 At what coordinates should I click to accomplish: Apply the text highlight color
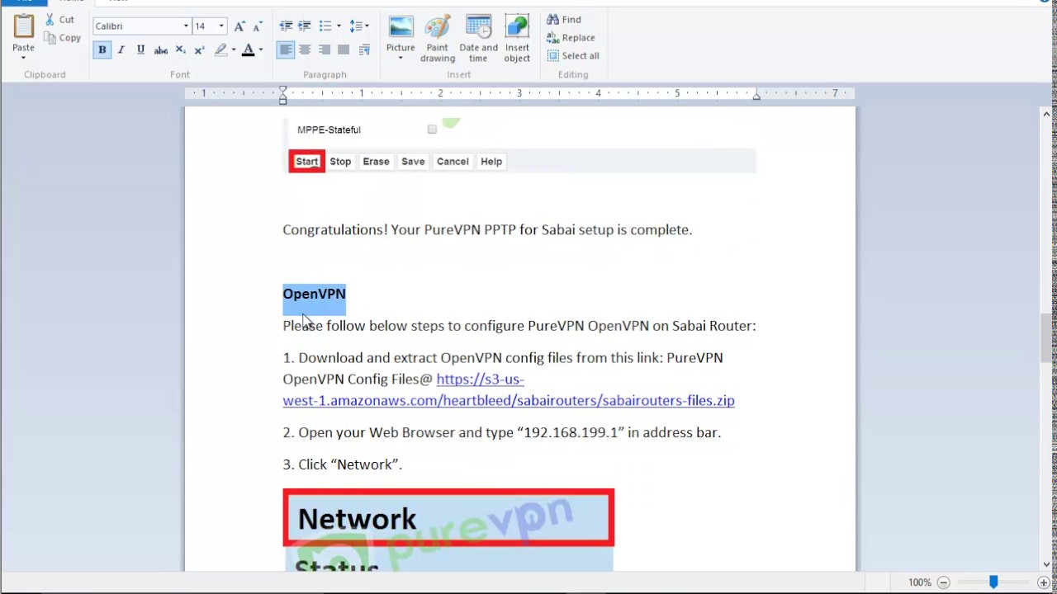(x=220, y=50)
